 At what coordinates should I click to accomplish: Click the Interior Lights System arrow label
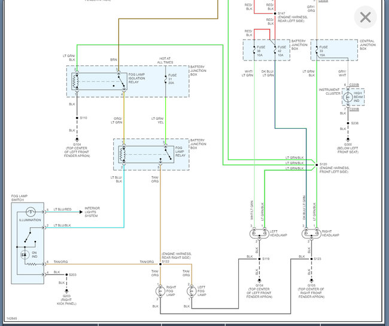point(92,212)
